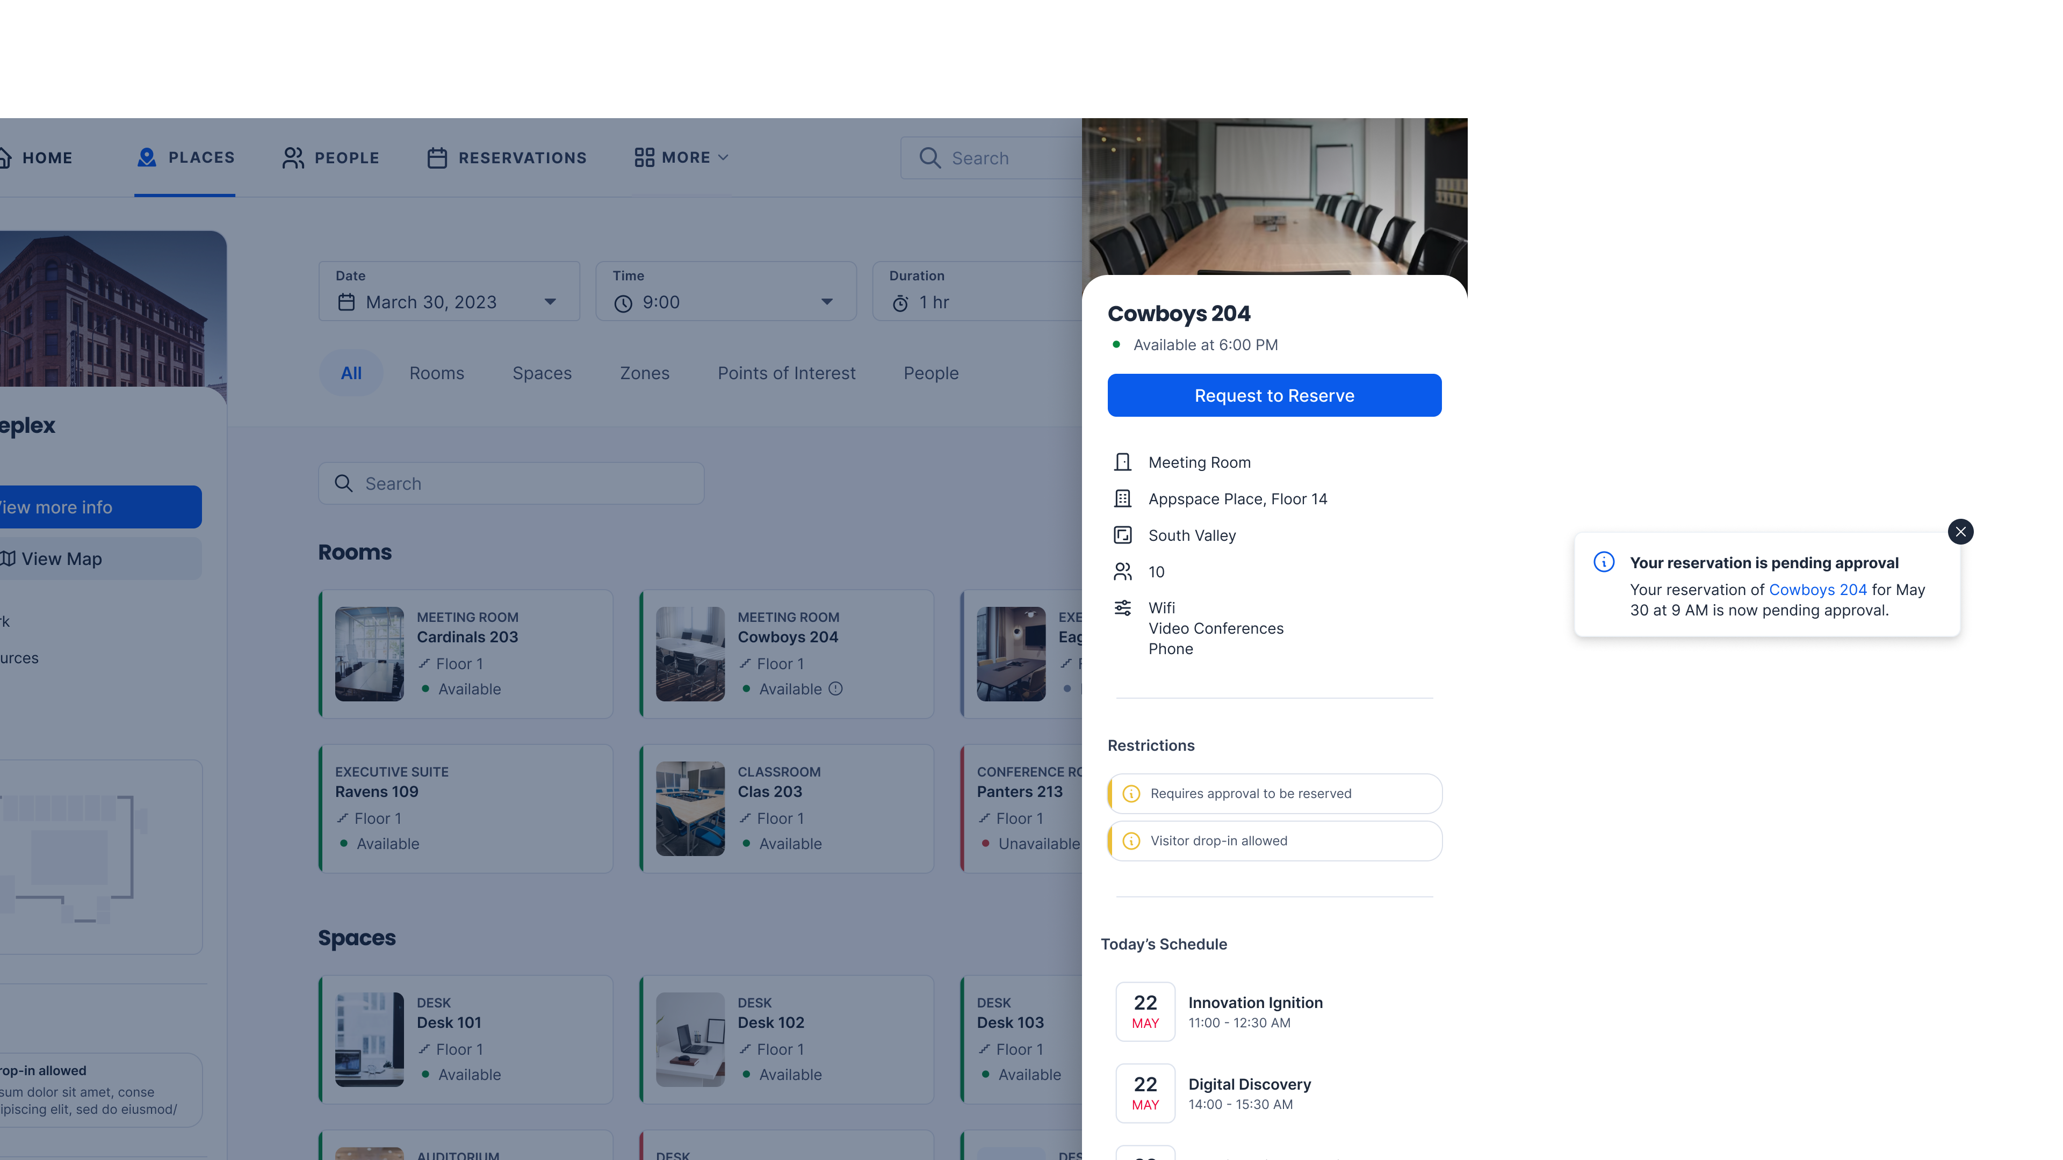Select Ravens 109 executive suite card
The width and height of the screenshot is (2063, 1160).
[466, 809]
